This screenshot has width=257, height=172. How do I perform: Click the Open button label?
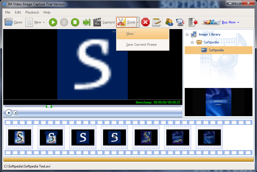pyautogui.click(x=18, y=22)
